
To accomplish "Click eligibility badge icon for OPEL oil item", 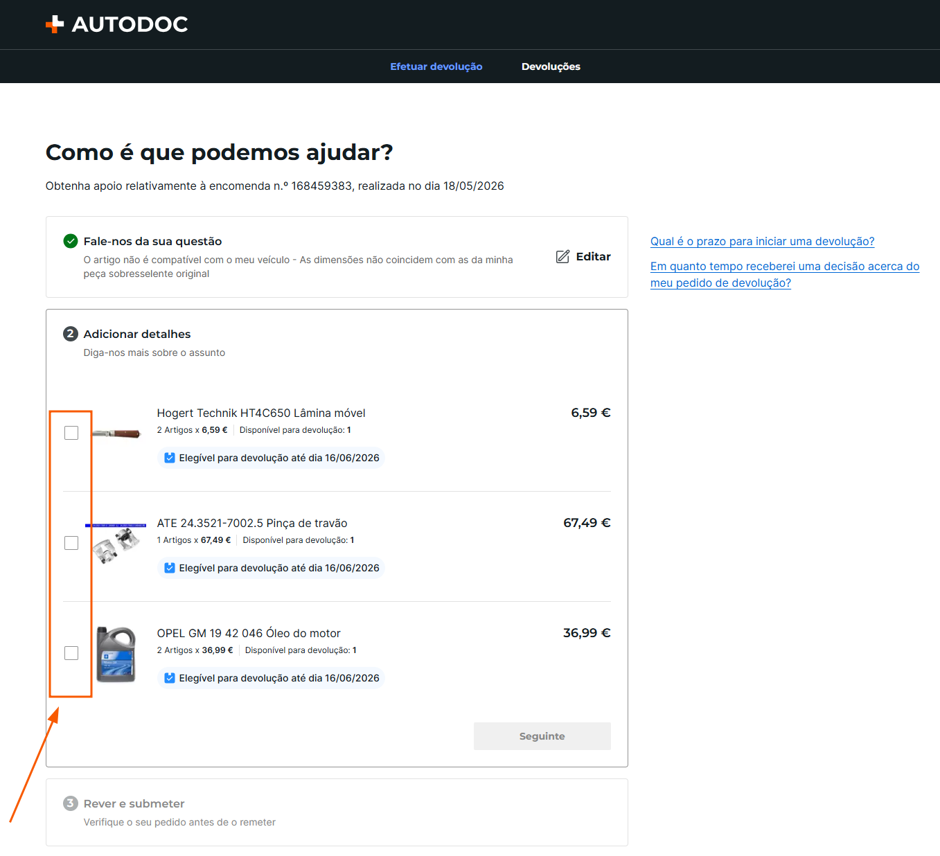I will click(x=170, y=678).
